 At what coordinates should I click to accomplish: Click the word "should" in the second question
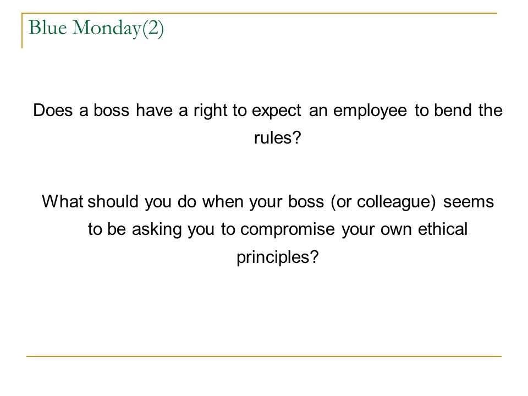113,201
